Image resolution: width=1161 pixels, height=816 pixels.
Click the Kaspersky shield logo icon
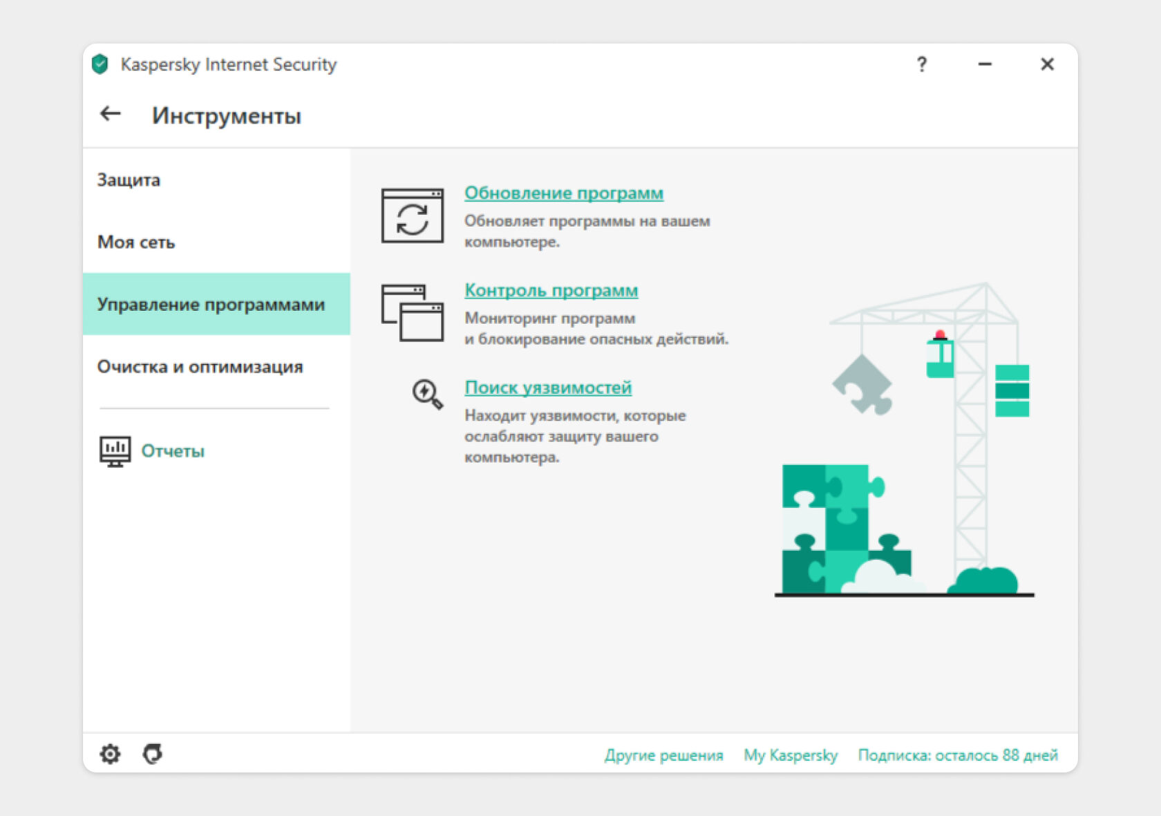(100, 64)
